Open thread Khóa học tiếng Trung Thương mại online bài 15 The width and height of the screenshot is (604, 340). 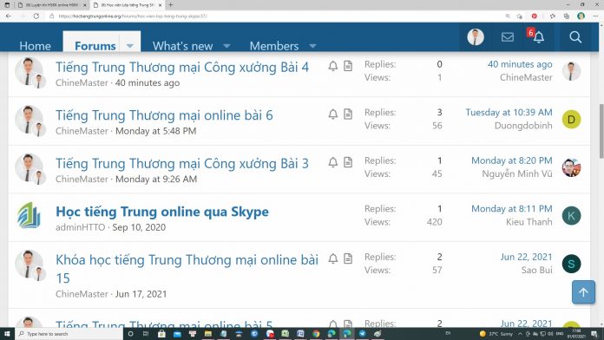[187, 269]
